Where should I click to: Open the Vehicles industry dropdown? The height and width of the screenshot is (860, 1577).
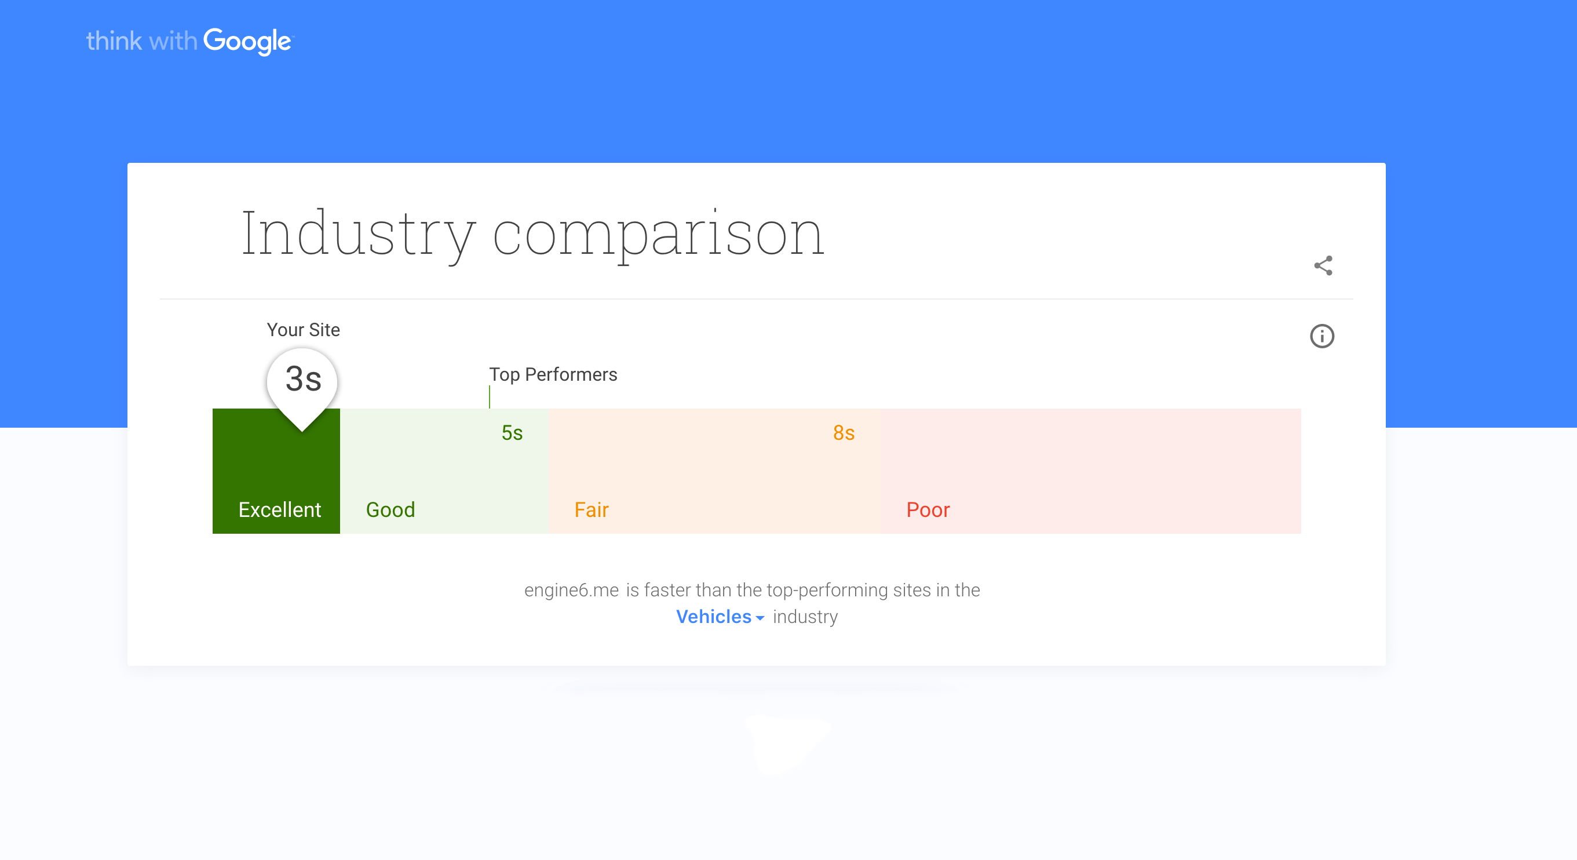[714, 617]
